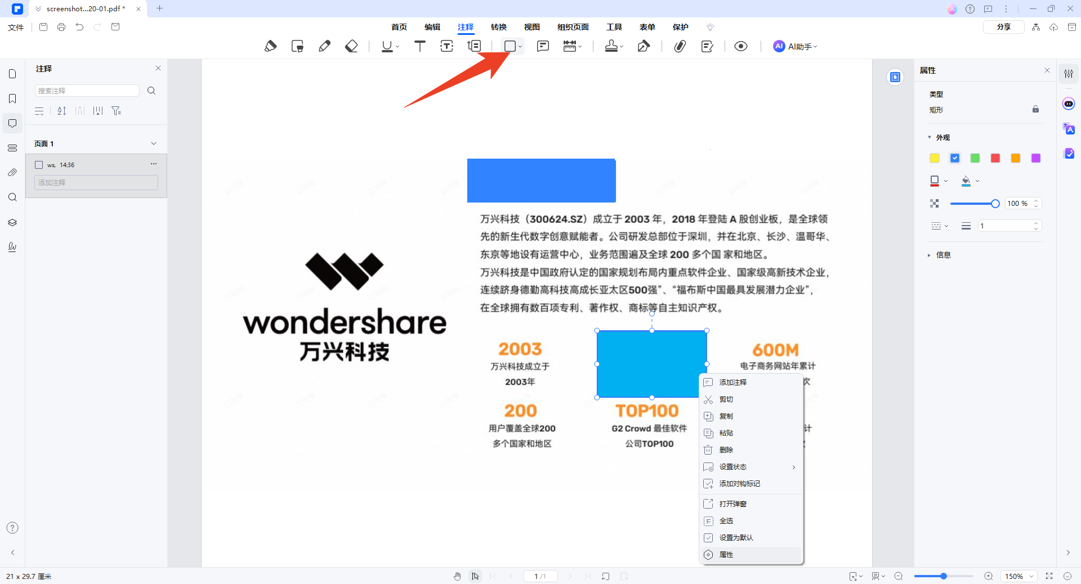Image resolution: width=1081 pixels, height=584 pixels.
Task: Open the 文件 menu
Action: coord(16,28)
